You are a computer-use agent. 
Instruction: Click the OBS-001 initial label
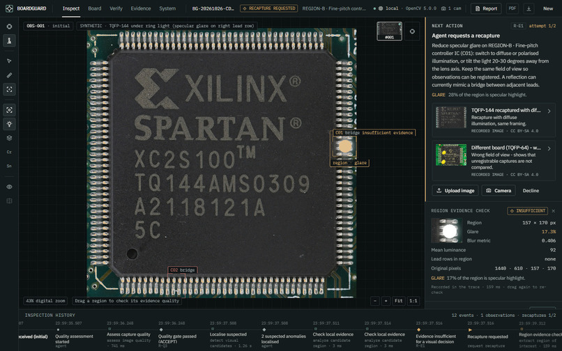pos(48,26)
